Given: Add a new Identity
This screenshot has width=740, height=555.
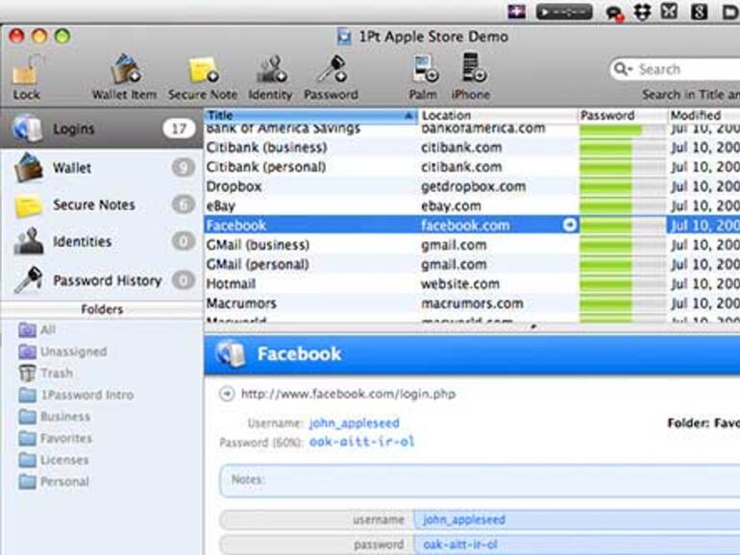Looking at the screenshot, I should point(270,78).
